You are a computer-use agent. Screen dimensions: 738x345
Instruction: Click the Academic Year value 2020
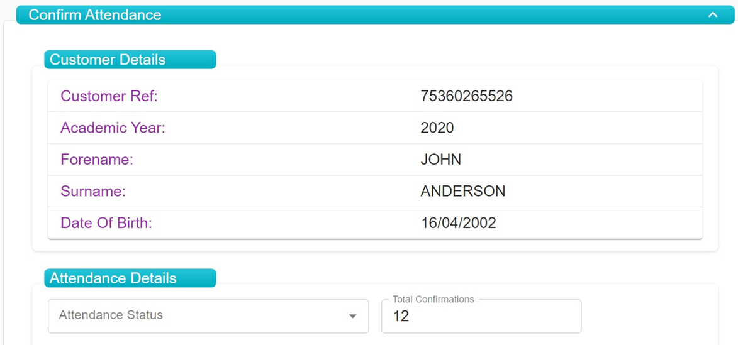pyautogui.click(x=437, y=128)
